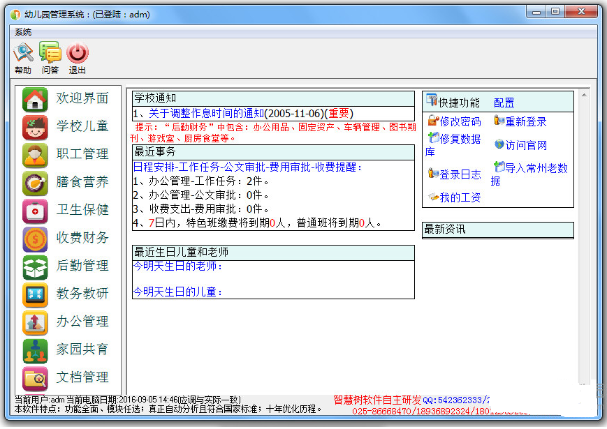Open 后勤管理 sidebar label
The image size is (607, 429).
point(82,266)
